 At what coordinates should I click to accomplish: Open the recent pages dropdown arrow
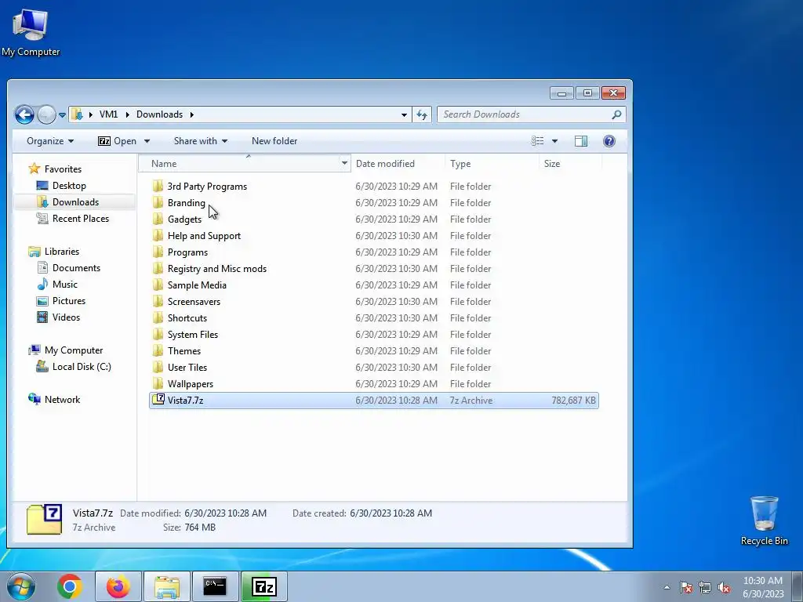click(62, 115)
